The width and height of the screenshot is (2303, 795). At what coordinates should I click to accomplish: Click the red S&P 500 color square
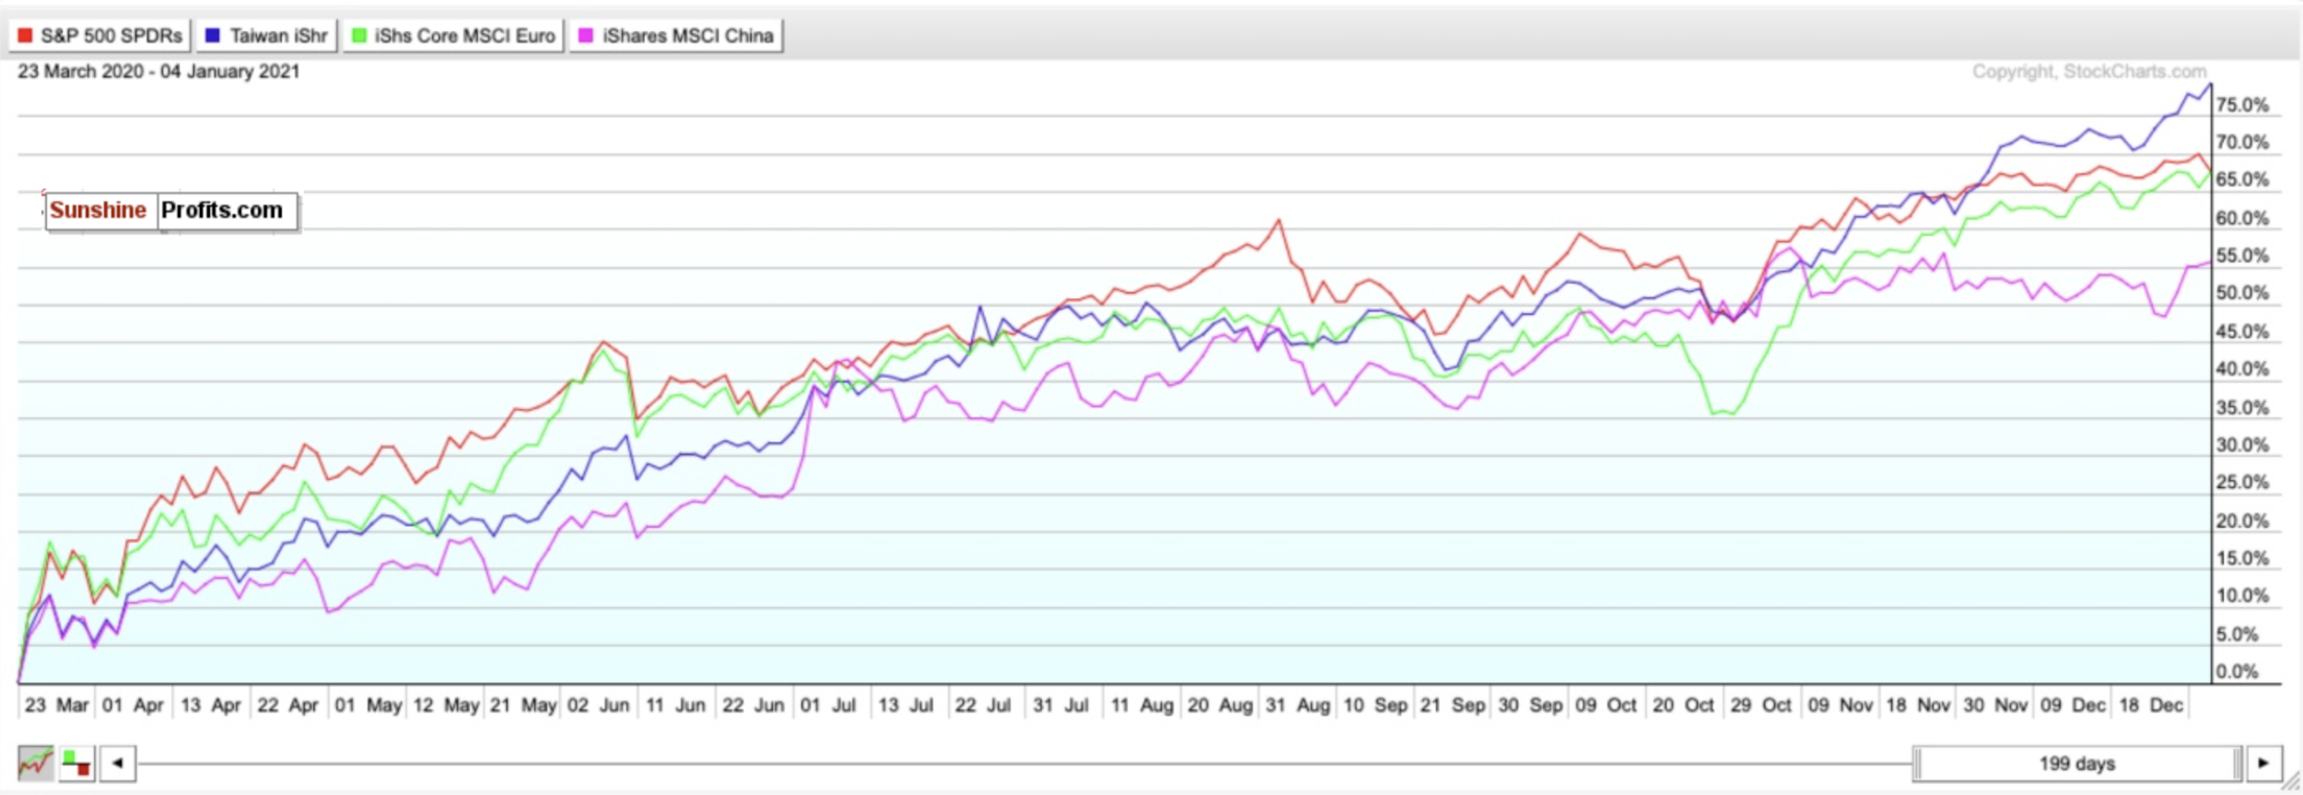pos(25,36)
